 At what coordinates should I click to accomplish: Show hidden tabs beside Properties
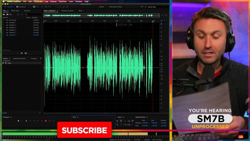coord(41,58)
